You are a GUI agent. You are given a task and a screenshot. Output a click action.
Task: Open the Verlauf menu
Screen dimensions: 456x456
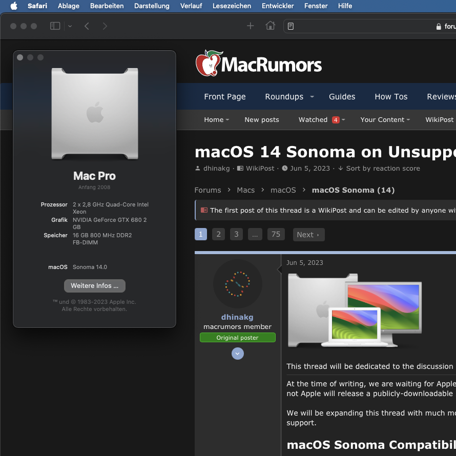(x=191, y=6)
